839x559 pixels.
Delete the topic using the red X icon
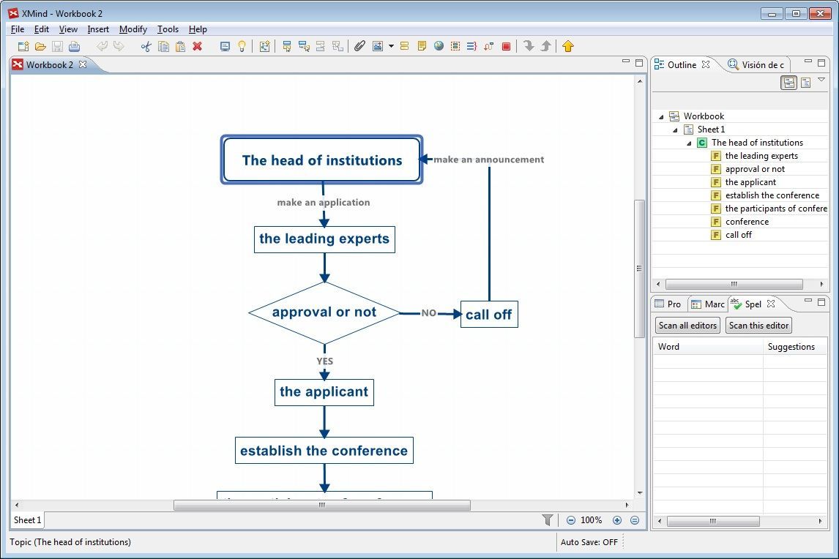(x=196, y=46)
